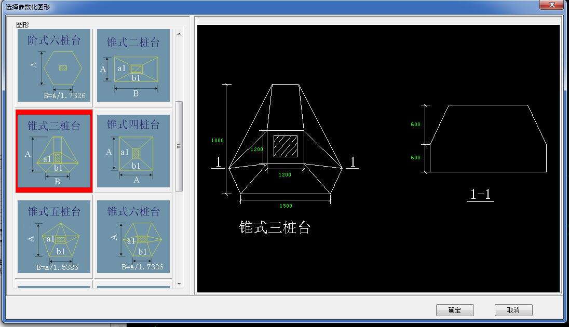Click the 1-1 section label

(x=480, y=194)
